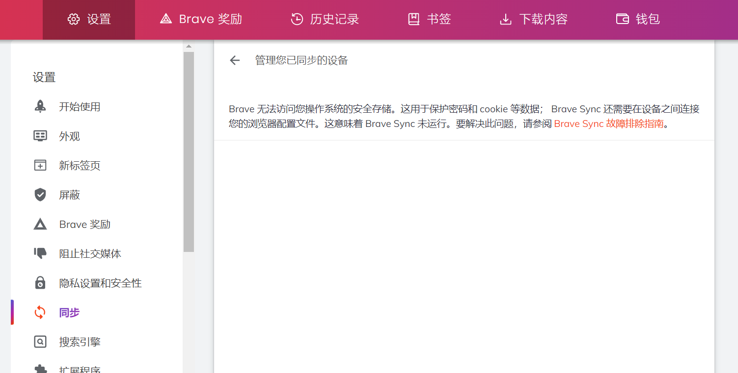Go to the 书签 tab

429,20
